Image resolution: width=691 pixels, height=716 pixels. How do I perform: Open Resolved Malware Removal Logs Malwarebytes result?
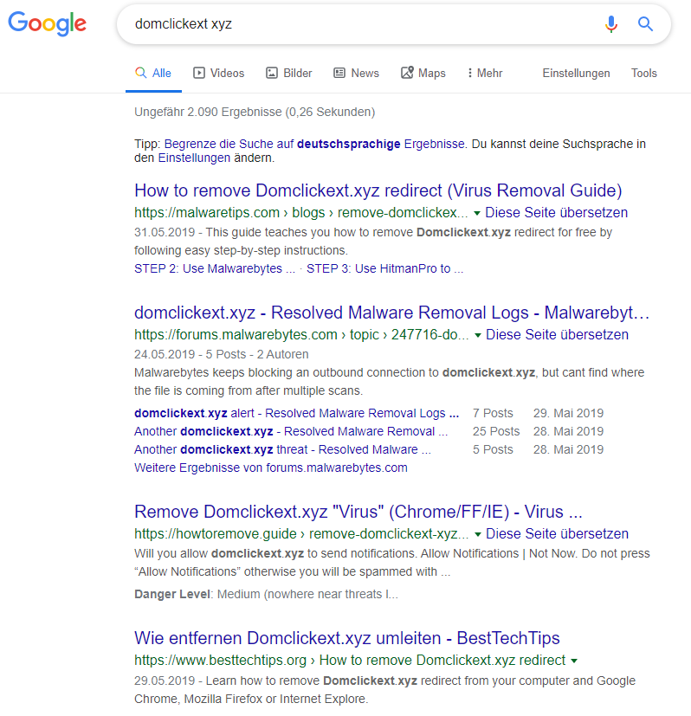(x=392, y=313)
